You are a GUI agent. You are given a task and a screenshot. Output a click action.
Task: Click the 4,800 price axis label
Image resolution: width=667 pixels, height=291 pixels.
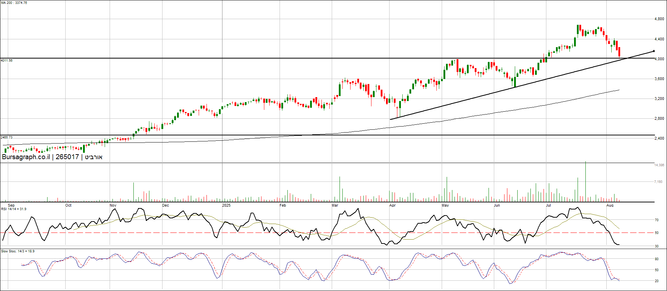pyautogui.click(x=659, y=19)
